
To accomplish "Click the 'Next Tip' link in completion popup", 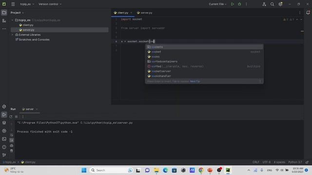I will pos(195,81).
